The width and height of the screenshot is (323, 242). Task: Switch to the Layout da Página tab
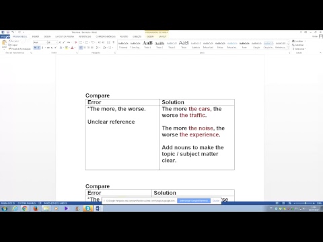pos(65,36)
